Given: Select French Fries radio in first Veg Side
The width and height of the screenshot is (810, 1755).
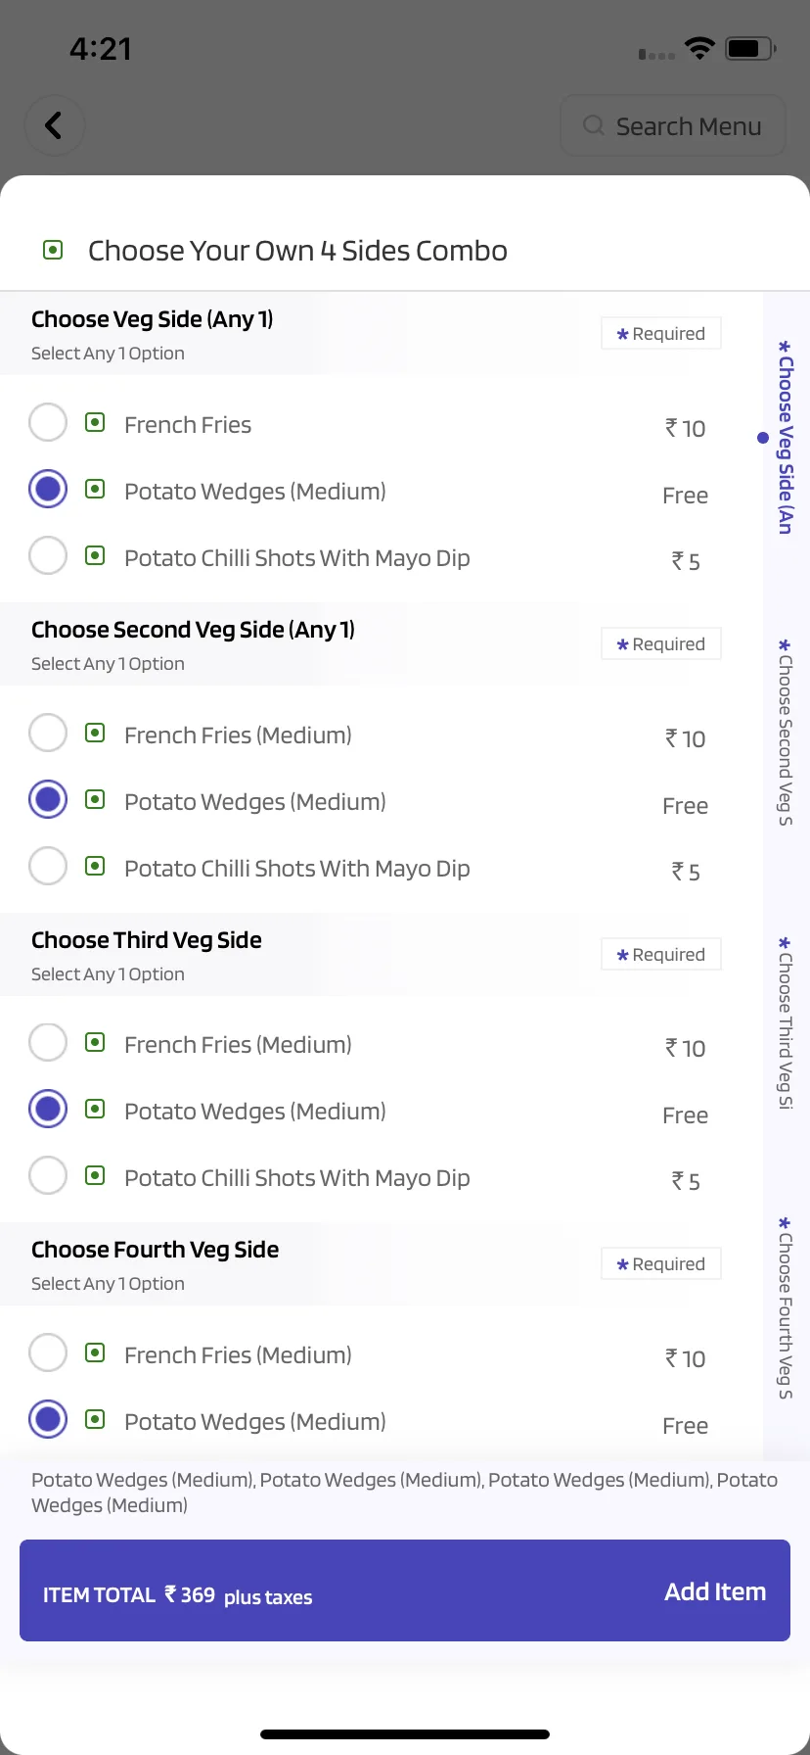Looking at the screenshot, I should (48, 422).
